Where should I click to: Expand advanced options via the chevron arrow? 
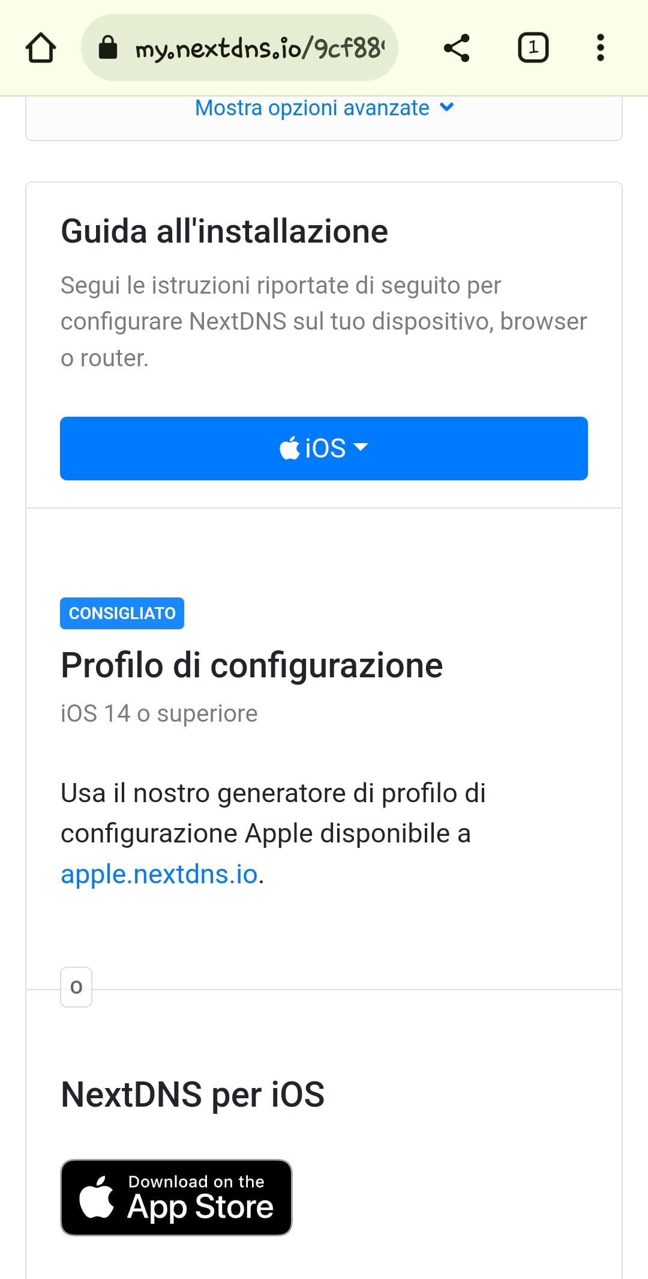[x=447, y=107]
